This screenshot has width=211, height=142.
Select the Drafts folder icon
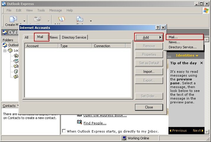(16, 77)
